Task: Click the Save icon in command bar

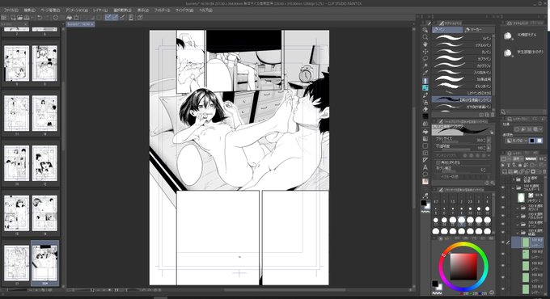Action: 27,17
